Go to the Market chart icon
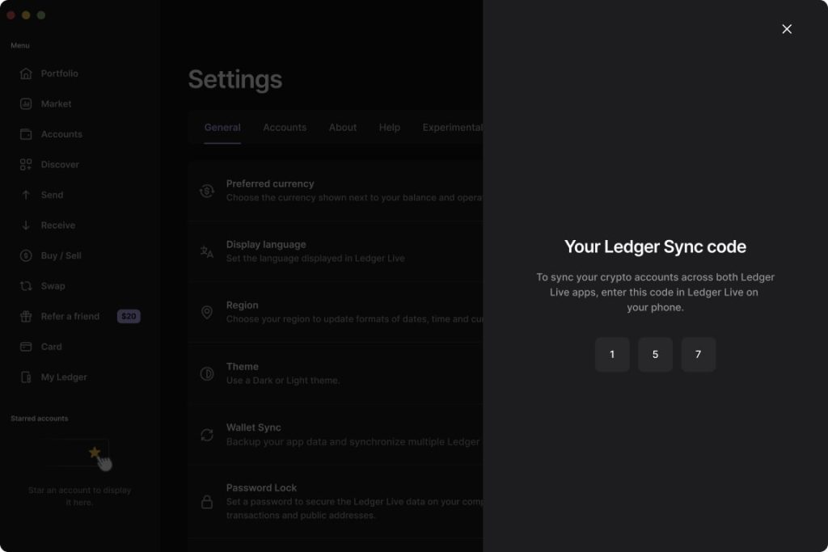The height and width of the screenshot is (552, 828). 26,104
